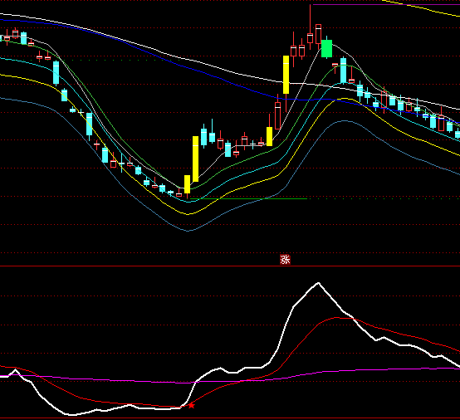Screen dimensions: 460x420
Task: Click the red divider between price and indicator panes
Action: [230, 266]
